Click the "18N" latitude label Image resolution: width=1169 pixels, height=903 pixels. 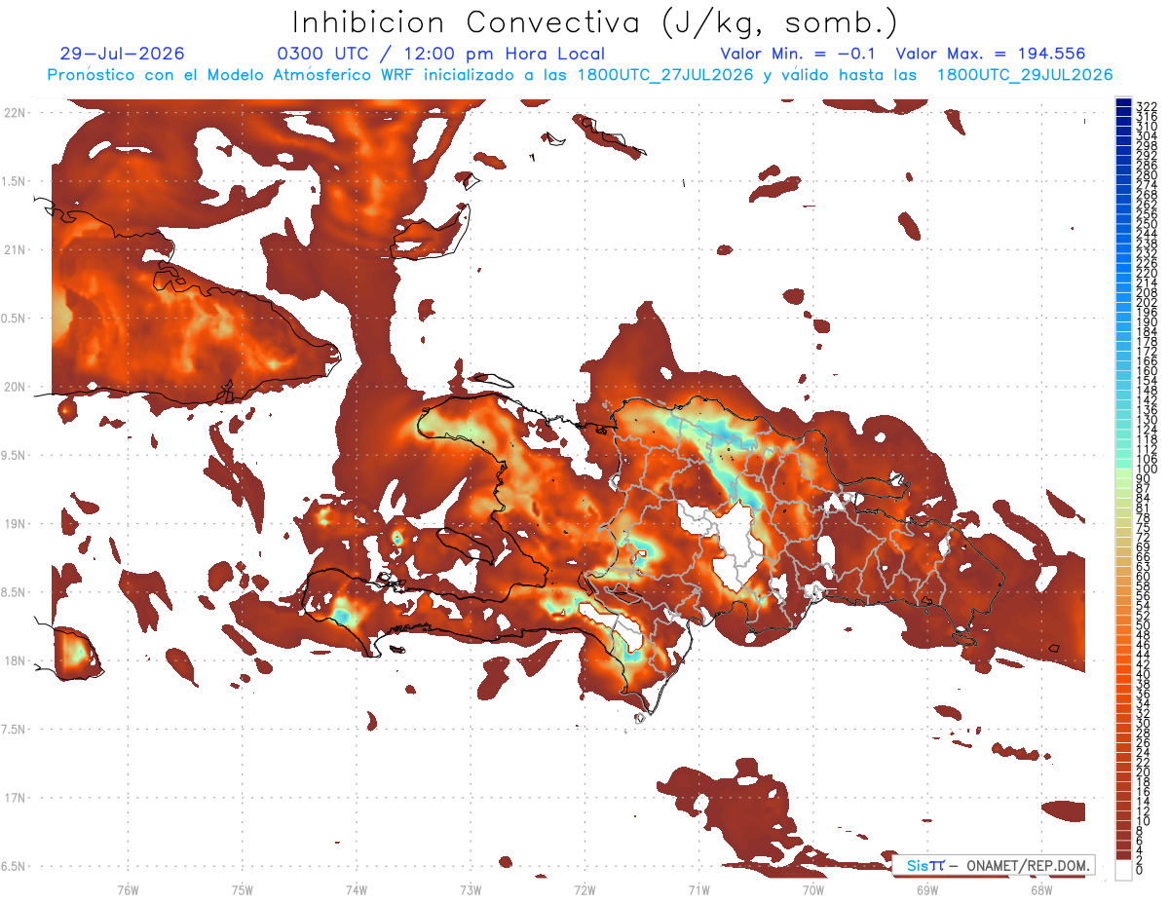pyautogui.click(x=15, y=660)
